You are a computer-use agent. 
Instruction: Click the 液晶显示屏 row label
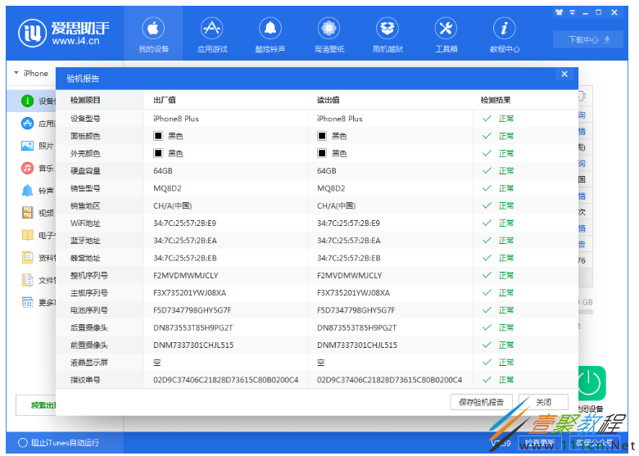click(88, 363)
